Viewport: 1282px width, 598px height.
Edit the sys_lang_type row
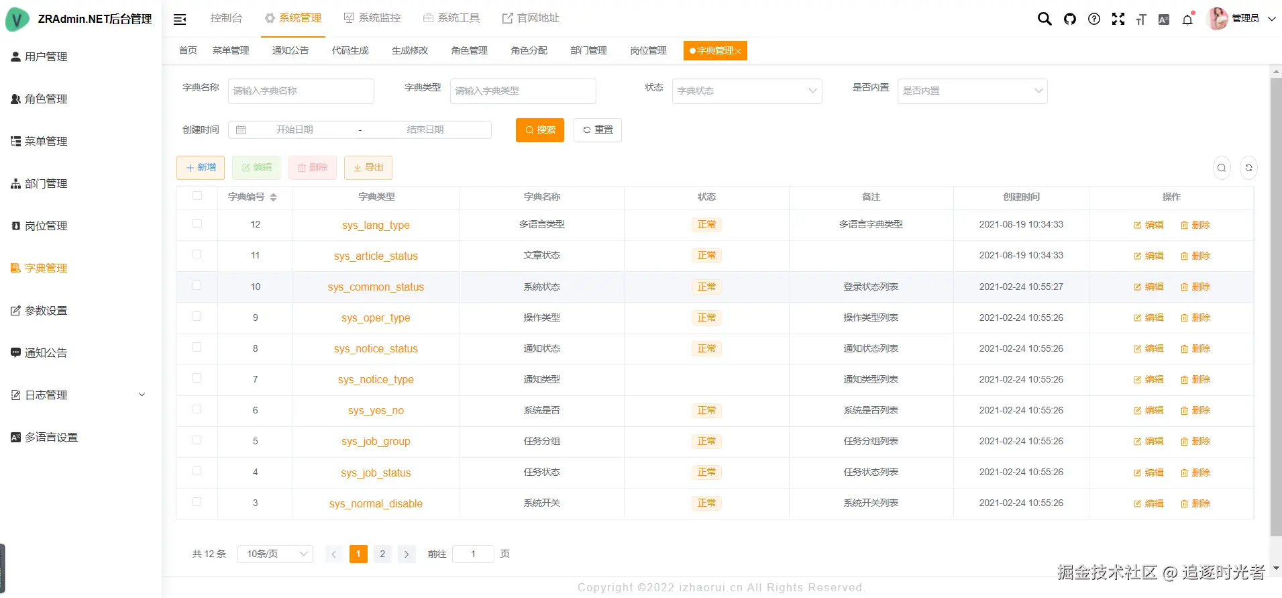tap(1149, 225)
